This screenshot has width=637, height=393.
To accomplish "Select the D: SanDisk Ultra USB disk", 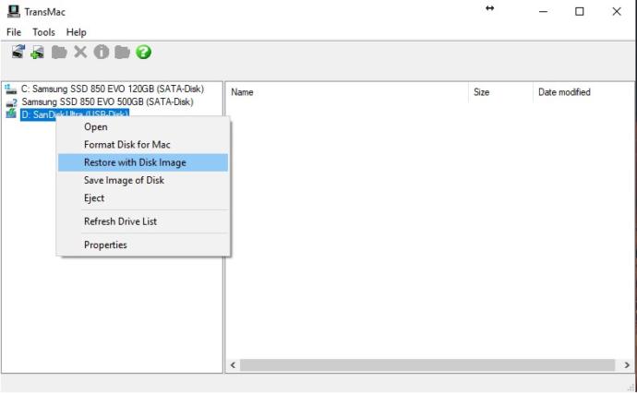I will click(75, 114).
